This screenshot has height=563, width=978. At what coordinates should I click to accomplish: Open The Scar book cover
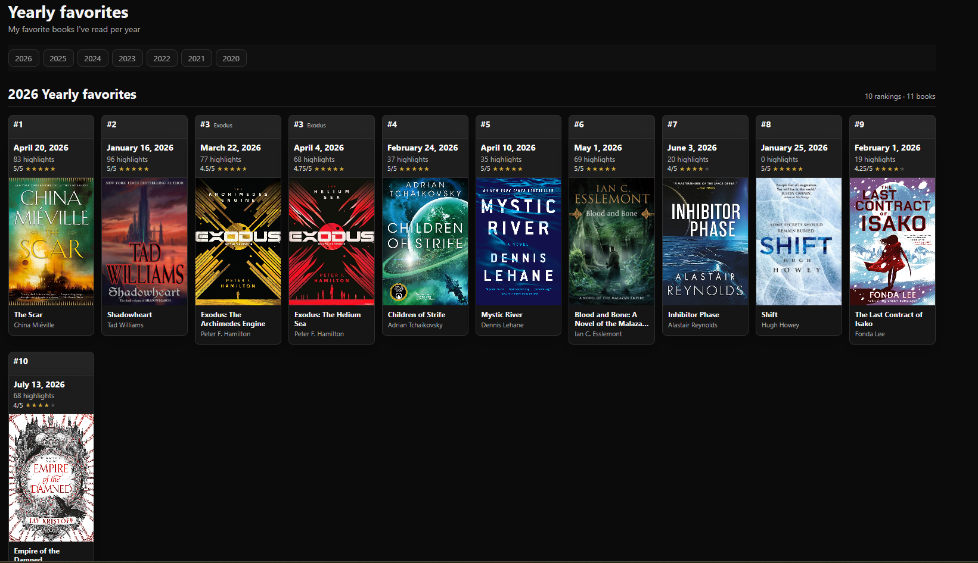tap(51, 242)
